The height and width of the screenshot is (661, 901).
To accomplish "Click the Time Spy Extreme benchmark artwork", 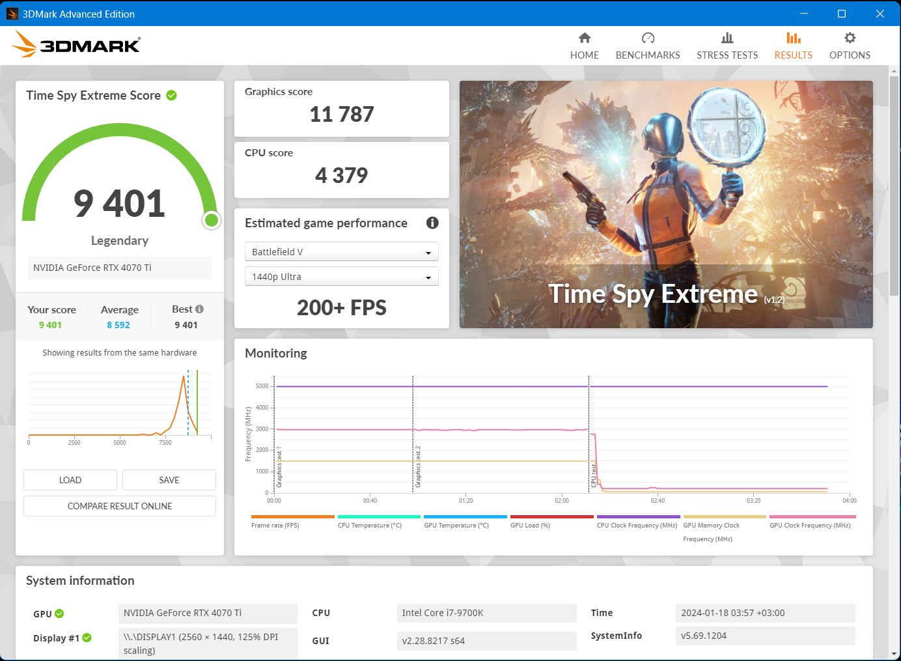I will [x=666, y=204].
